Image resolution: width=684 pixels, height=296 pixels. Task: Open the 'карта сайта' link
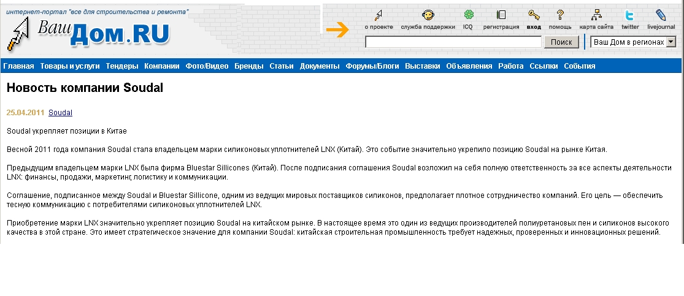point(596,27)
